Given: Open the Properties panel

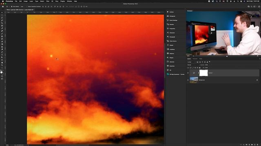Looking at the screenshot, I should tap(171, 29).
